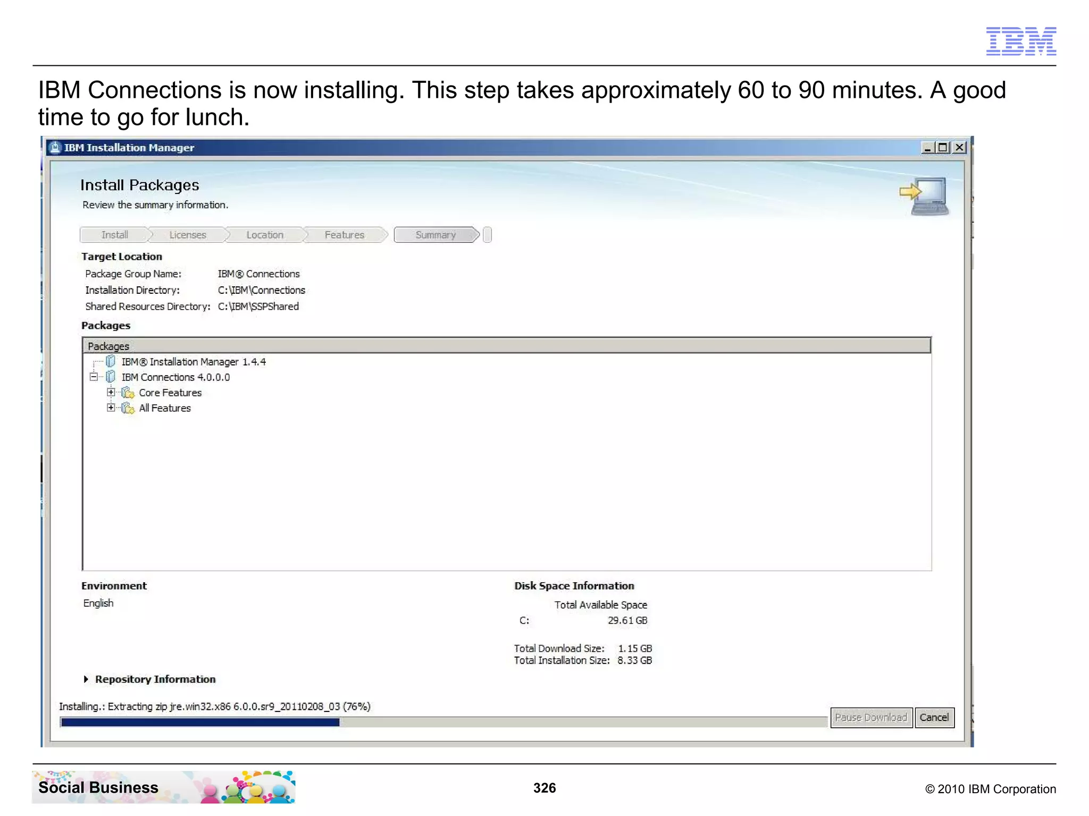Image resolution: width=1089 pixels, height=816 pixels.
Task: Click the Pause Download button
Action: (x=871, y=717)
